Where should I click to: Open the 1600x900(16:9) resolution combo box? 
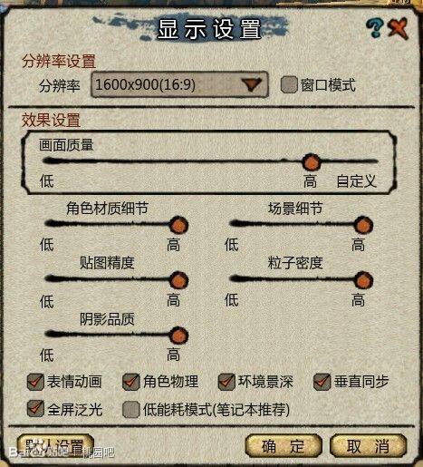(179, 84)
